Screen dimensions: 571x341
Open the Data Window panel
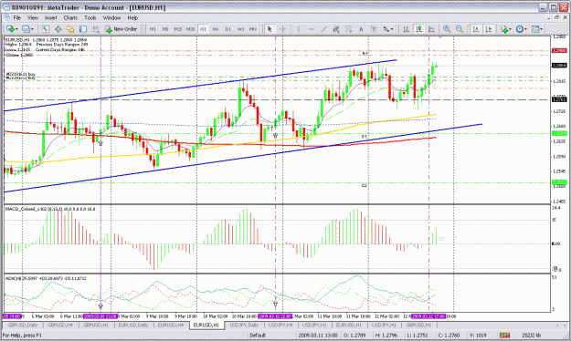tap(58, 28)
